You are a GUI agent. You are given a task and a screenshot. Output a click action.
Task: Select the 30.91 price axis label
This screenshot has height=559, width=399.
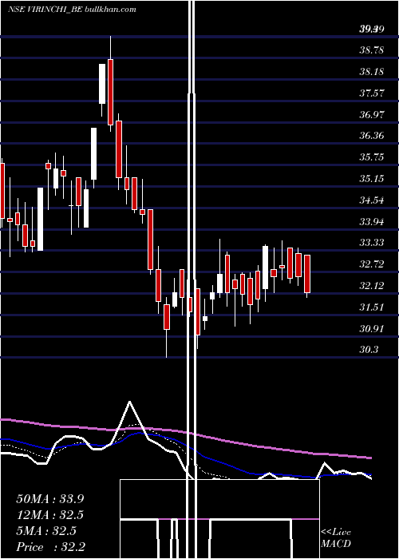[372, 328]
